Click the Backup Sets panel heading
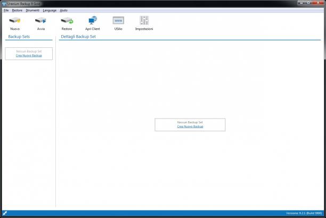The width and height of the screenshot is (326, 218). click(x=19, y=37)
